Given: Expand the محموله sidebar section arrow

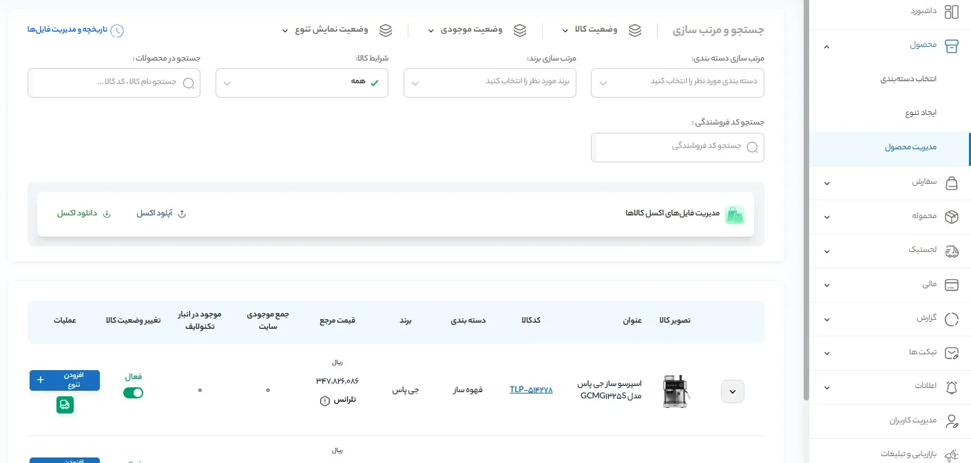Looking at the screenshot, I should (x=827, y=217).
